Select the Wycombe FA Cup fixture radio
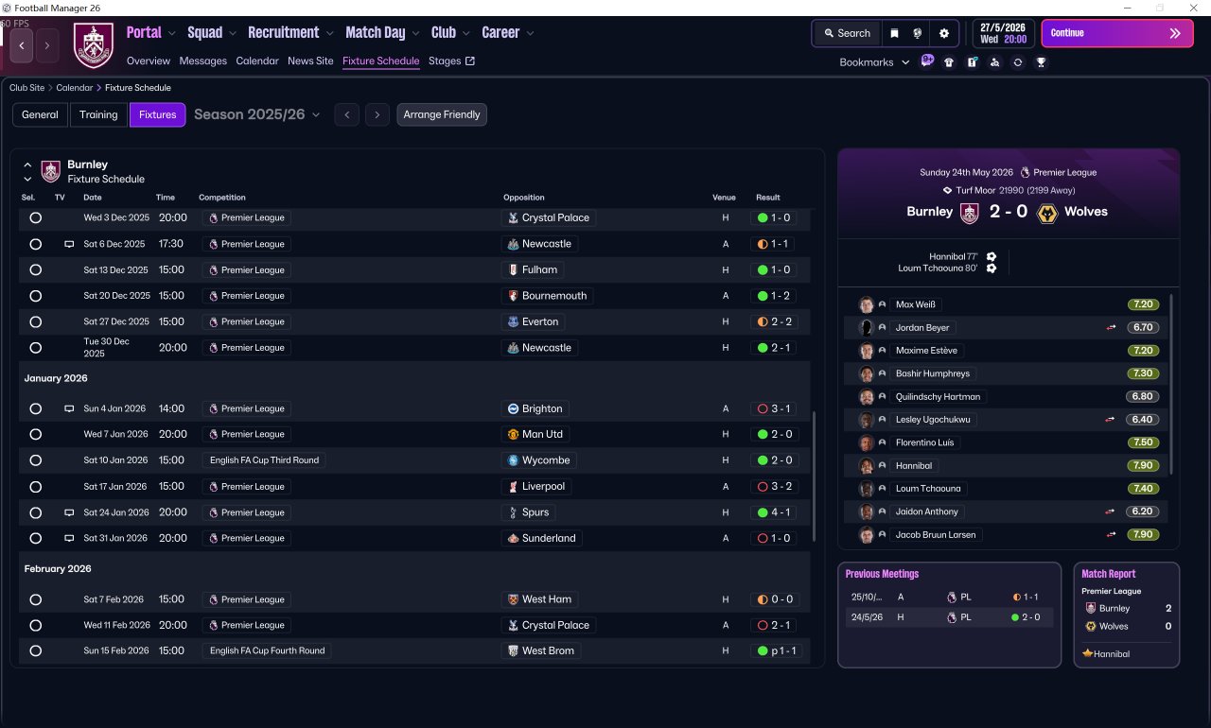Screen dimensions: 1211x728 pos(36,460)
